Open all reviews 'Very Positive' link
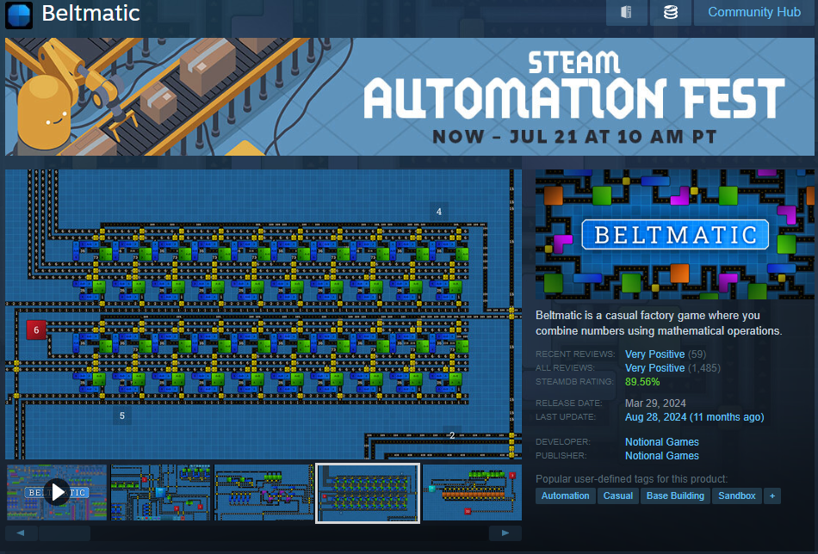 click(x=654, y=368)
